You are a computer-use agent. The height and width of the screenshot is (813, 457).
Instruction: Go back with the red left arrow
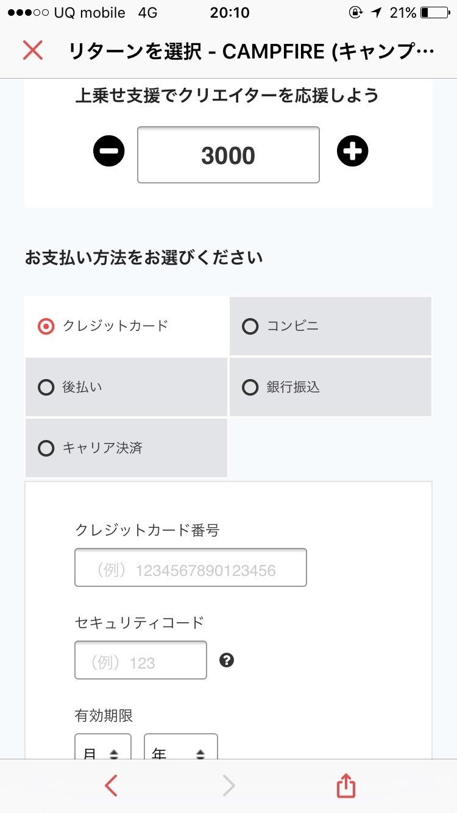click(x=110, y=786)
